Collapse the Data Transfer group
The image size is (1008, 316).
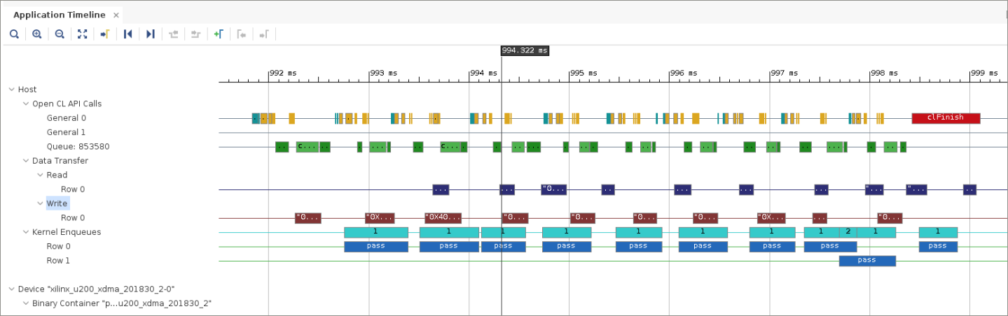[x=26, y=161]
